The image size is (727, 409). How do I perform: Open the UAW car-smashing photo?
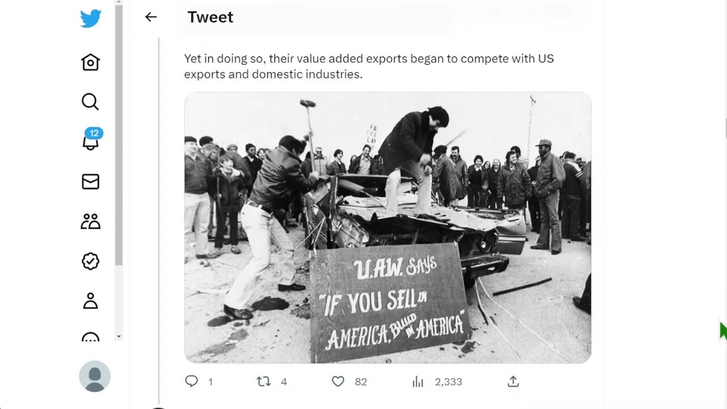(x=387, y=227)
